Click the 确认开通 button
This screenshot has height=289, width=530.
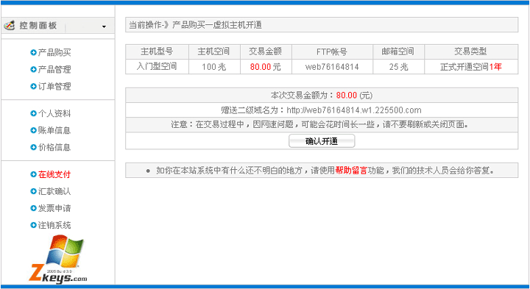pos(322,140)
